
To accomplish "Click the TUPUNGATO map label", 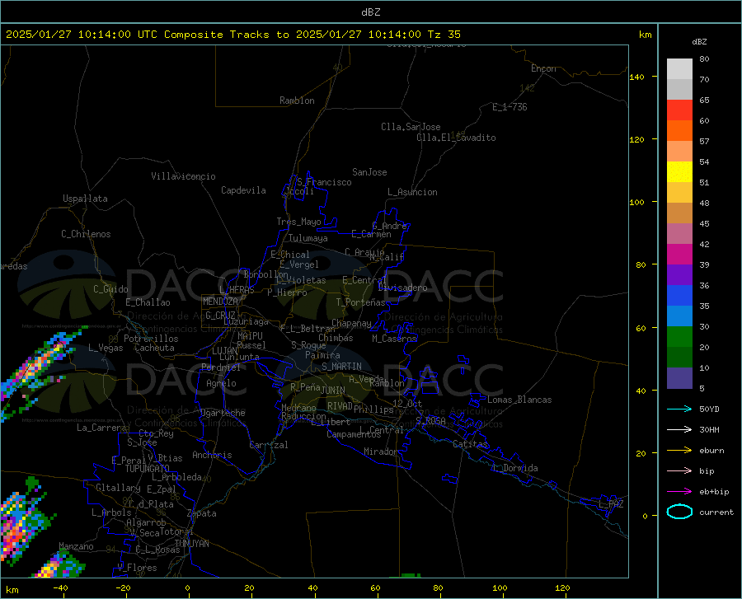I will (x=148, y=469).
